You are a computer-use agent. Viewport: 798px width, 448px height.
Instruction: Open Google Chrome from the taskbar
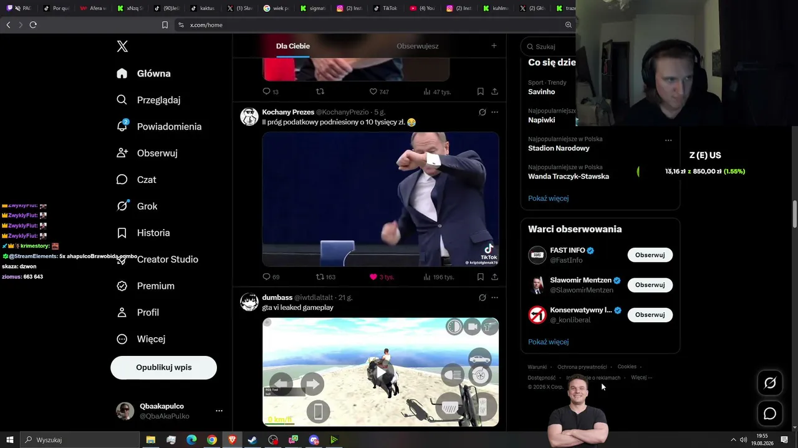pos(212,440)
